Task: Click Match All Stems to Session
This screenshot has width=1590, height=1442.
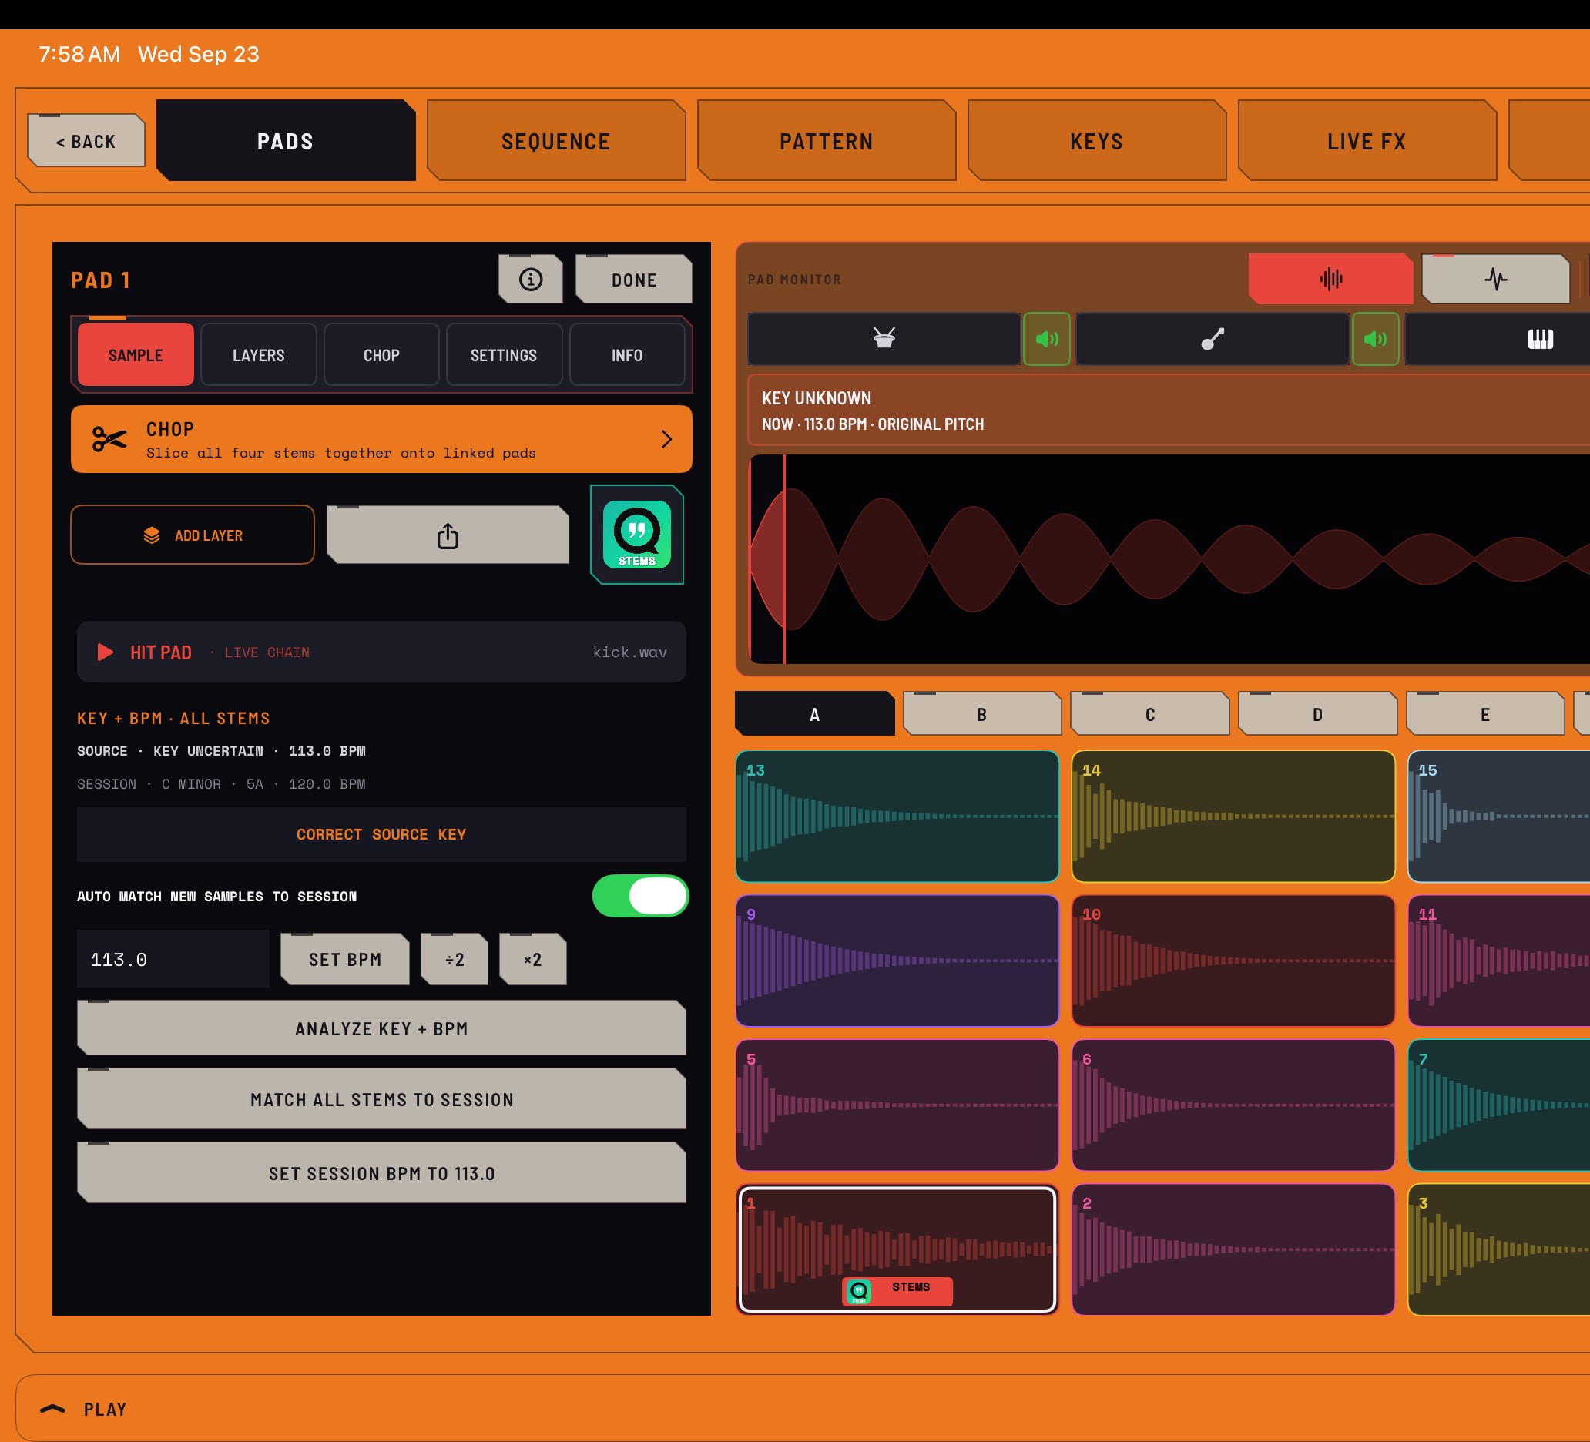Action: click(x=382, y=1099)
